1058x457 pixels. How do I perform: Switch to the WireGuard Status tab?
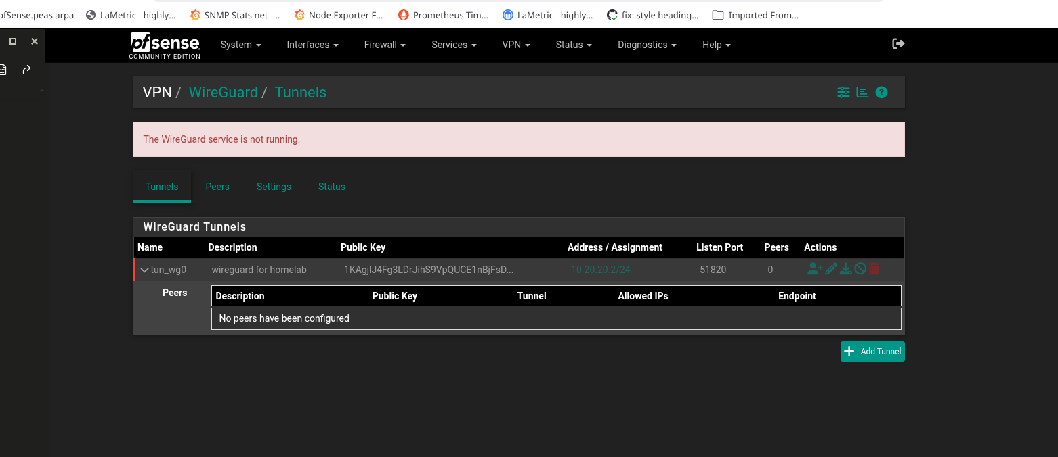tap(332, 187)
